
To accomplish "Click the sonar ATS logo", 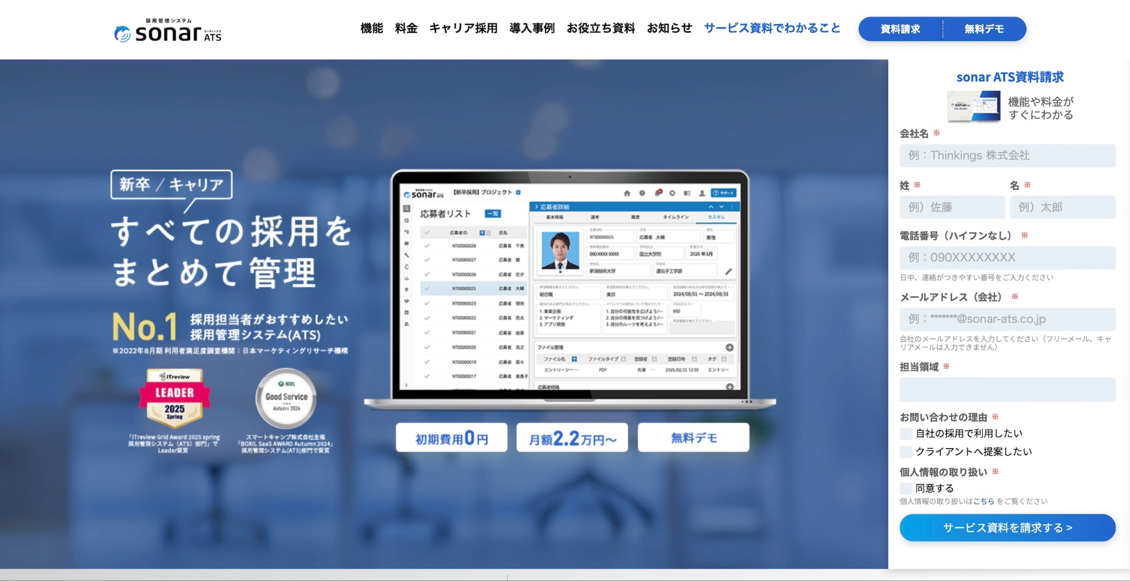I will tap(168, 31).
